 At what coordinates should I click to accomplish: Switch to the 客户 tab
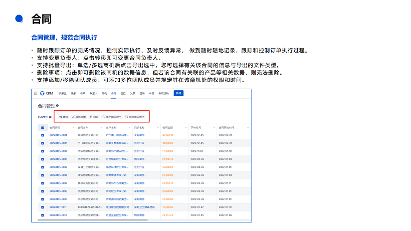83,93
